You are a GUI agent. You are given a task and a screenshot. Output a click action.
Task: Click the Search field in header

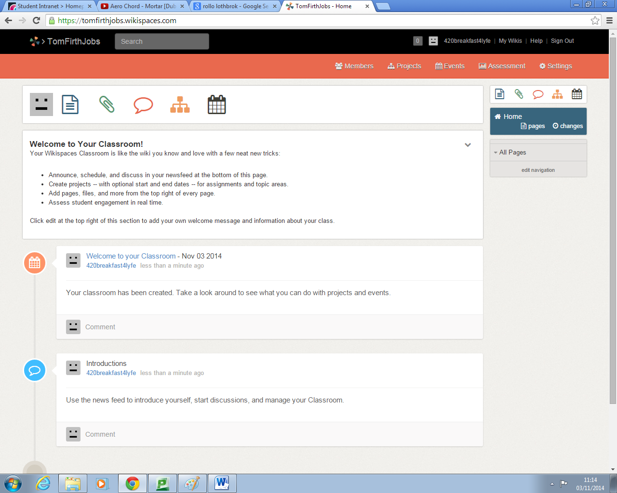162,41
